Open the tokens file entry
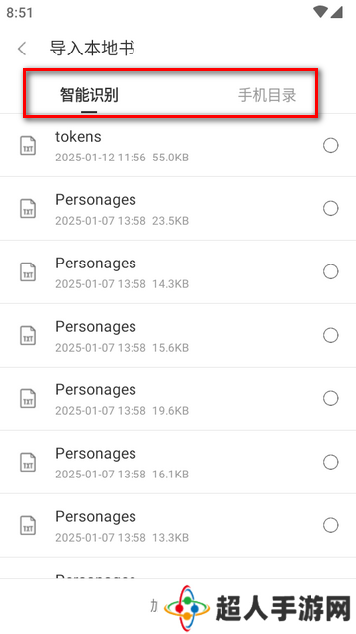This screenshot has width=356, height=634. point(178,146)
